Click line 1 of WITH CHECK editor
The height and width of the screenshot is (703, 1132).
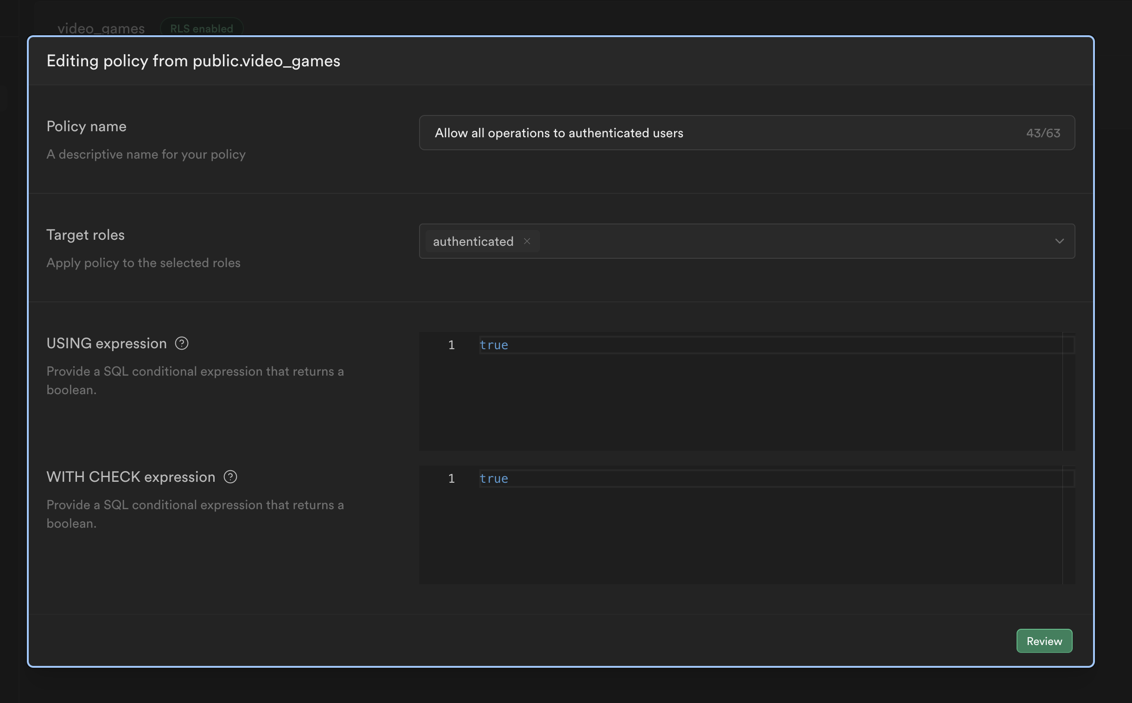pyautogui.click(x=494, y=478)
